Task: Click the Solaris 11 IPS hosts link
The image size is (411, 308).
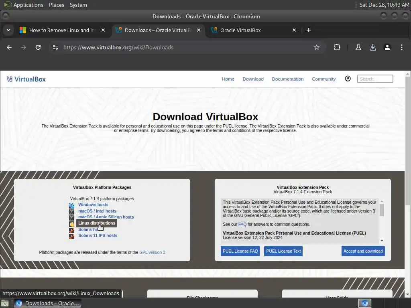Action: (98, 235)
